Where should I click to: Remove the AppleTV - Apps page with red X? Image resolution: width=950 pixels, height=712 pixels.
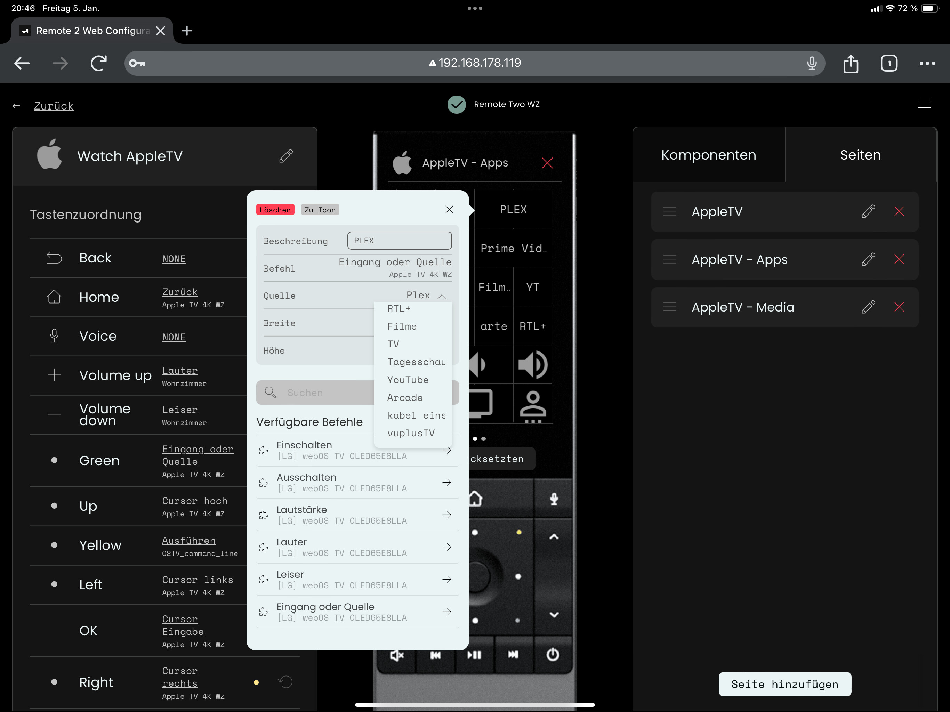pyautogui.click(x=547, y=163)
